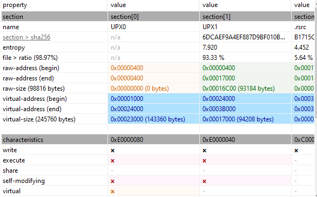Click UPX0 raw-address (begin) value 0x00000400

pyautogui.click(x=127, y=68)
